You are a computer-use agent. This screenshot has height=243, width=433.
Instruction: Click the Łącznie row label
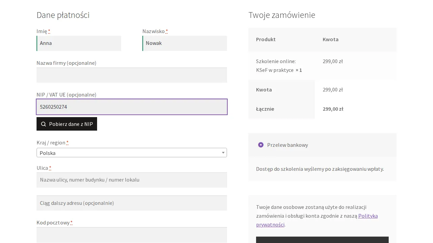coord(265,109)
